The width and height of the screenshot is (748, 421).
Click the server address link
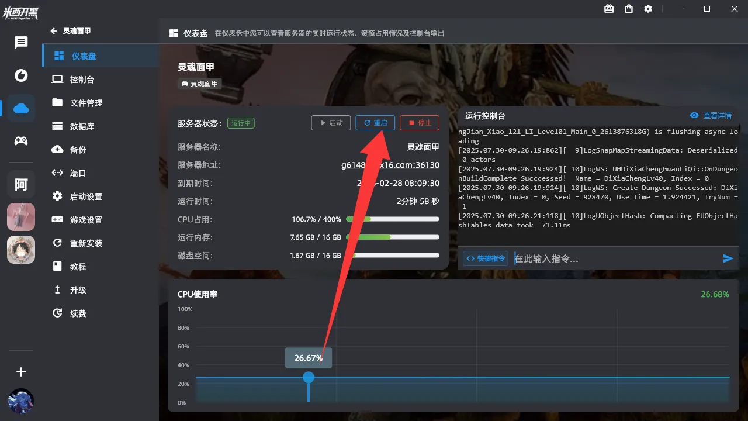(390, 165)
